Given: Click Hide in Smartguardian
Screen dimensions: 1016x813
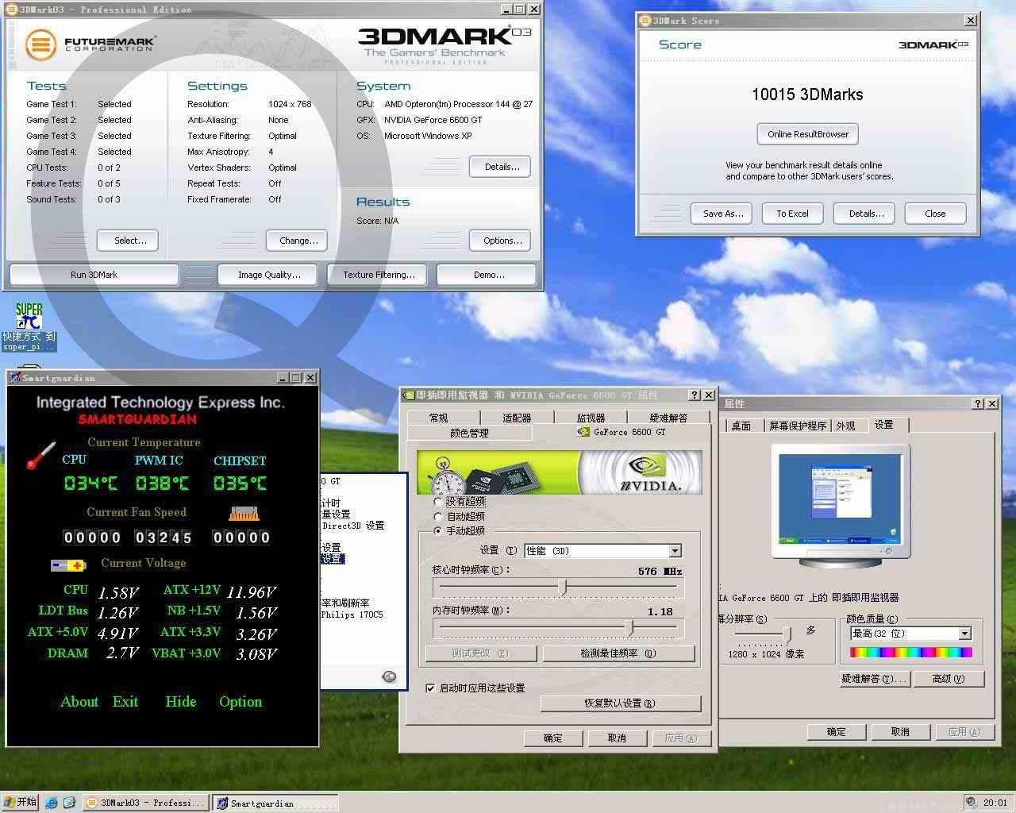Looking at the screenshot, I should click(181, 702).
